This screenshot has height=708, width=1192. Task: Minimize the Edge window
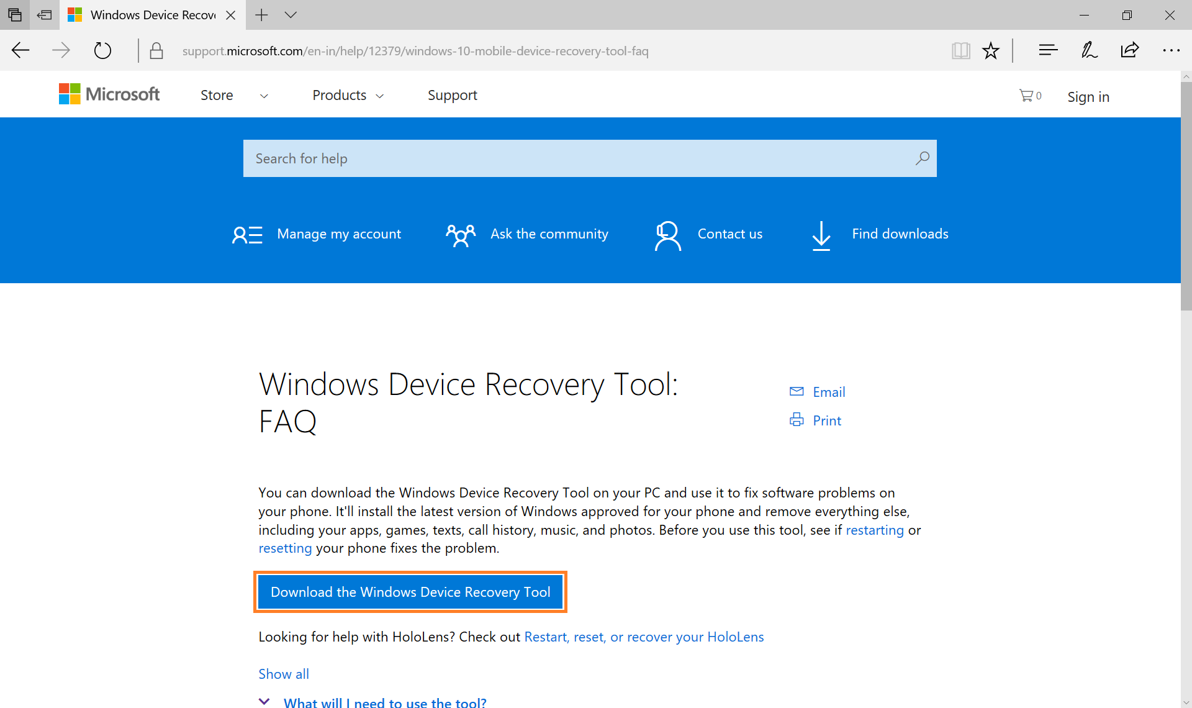1084,15
